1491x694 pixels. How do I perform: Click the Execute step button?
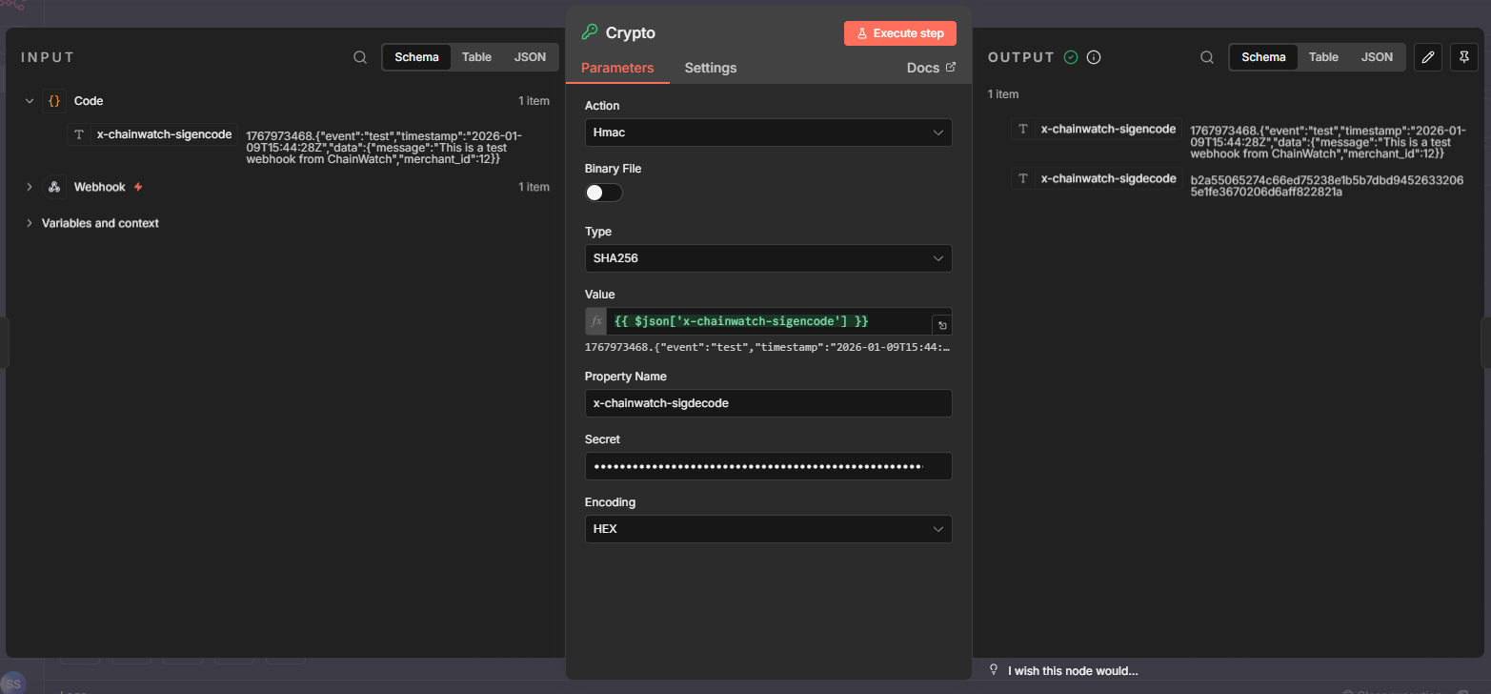coord(899,33)
